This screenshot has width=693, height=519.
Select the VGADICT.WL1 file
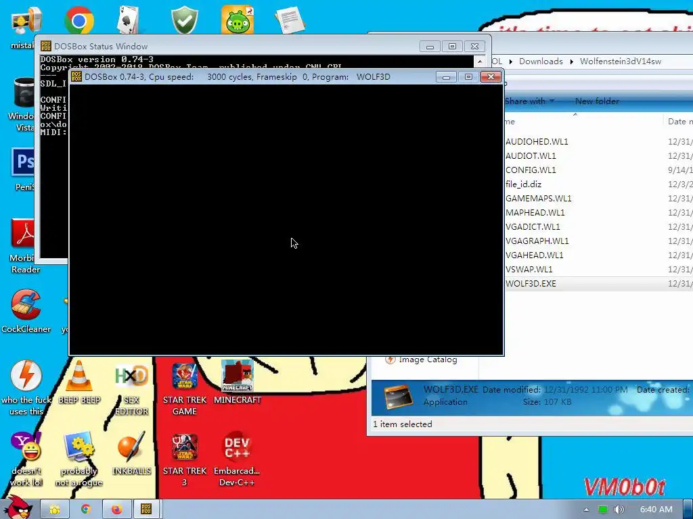click(x=533, y=226)
